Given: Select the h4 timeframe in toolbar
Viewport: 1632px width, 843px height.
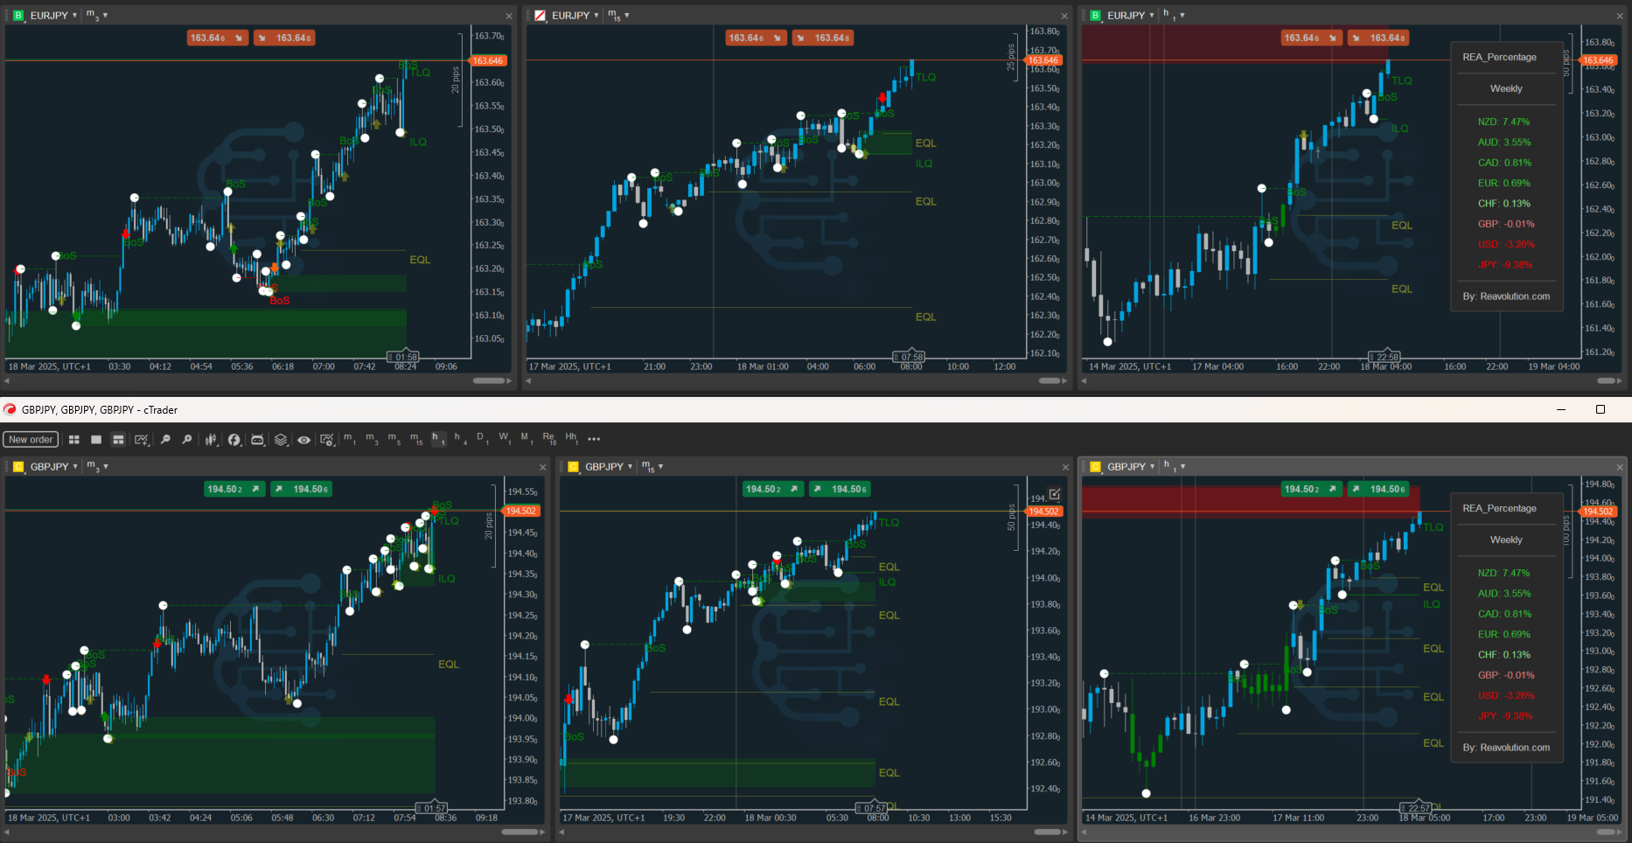Looking at the screenshot, I should 459,438.
